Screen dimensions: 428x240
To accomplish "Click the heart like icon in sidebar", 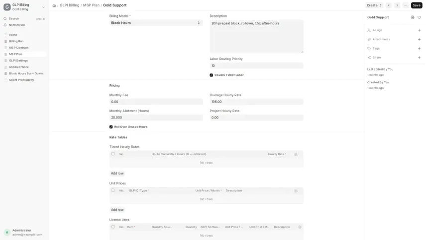I will 419,17.
